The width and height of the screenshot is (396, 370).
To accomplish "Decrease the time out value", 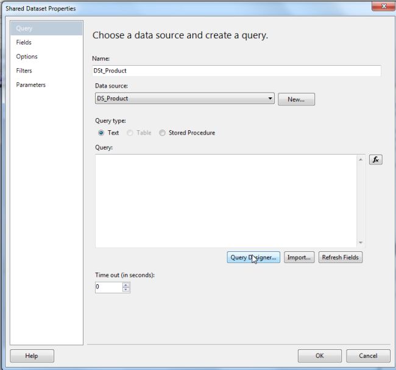I will (126, 290).
